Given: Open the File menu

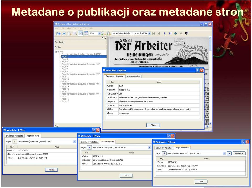Looking at the screenshot, I should pyautogui.click(x=57, y=28).
